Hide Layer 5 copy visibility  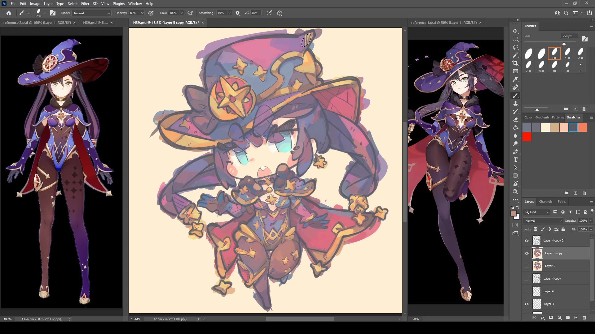point(527,253)
